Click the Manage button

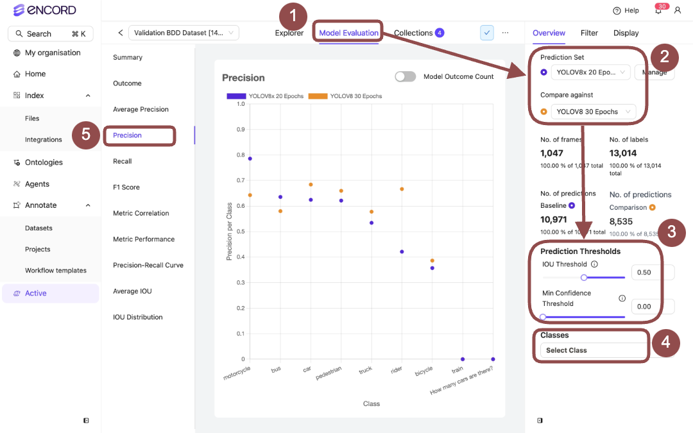pos(654,72)
